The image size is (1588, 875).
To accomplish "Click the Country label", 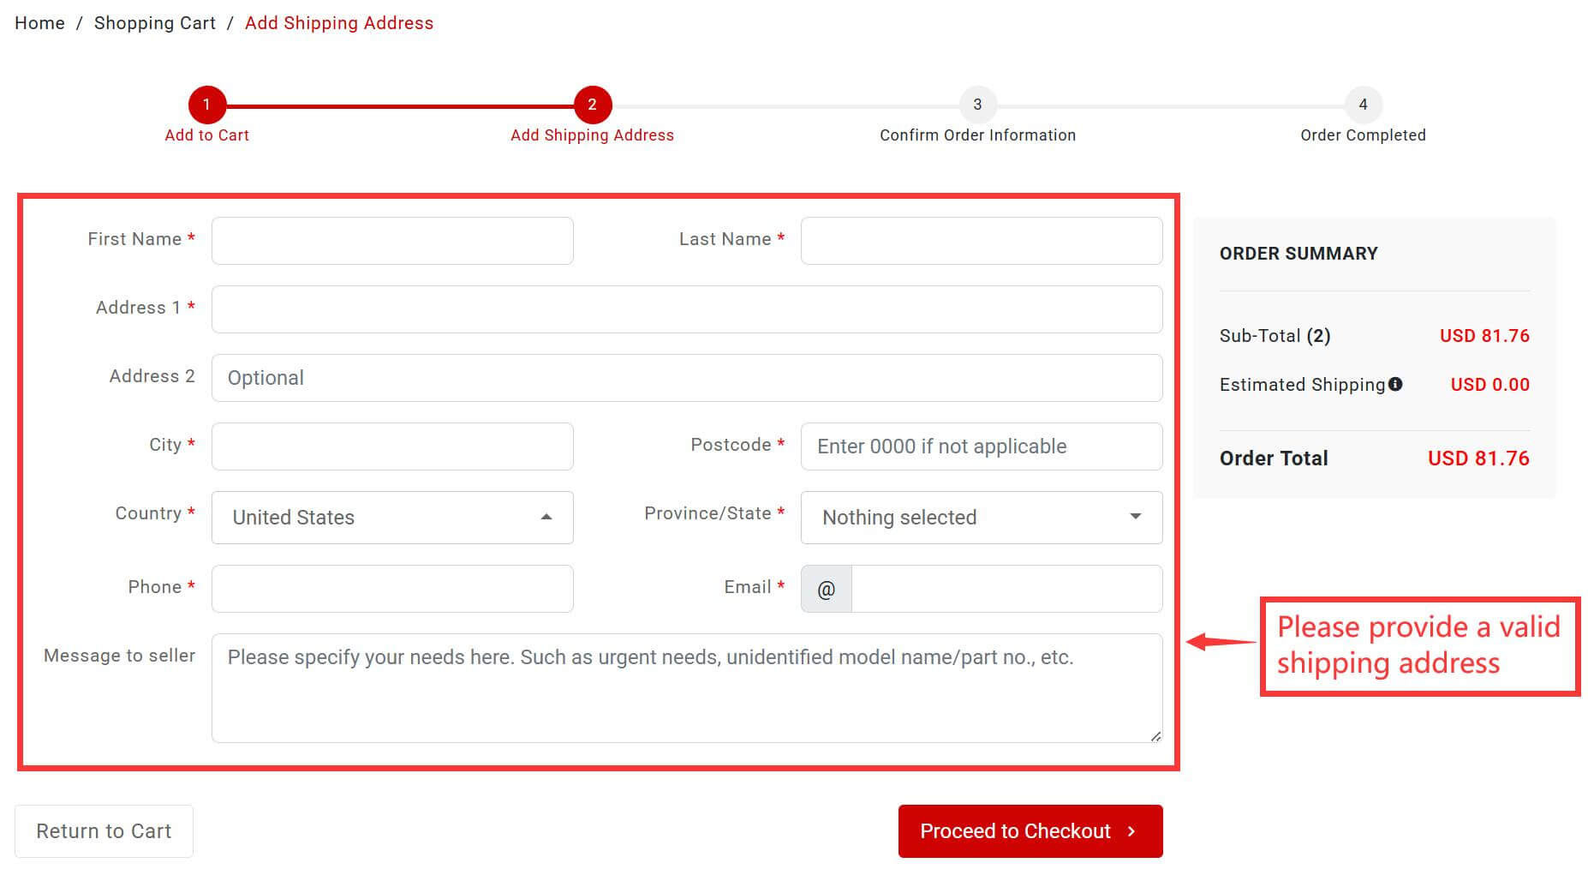I will click(148, 513).
